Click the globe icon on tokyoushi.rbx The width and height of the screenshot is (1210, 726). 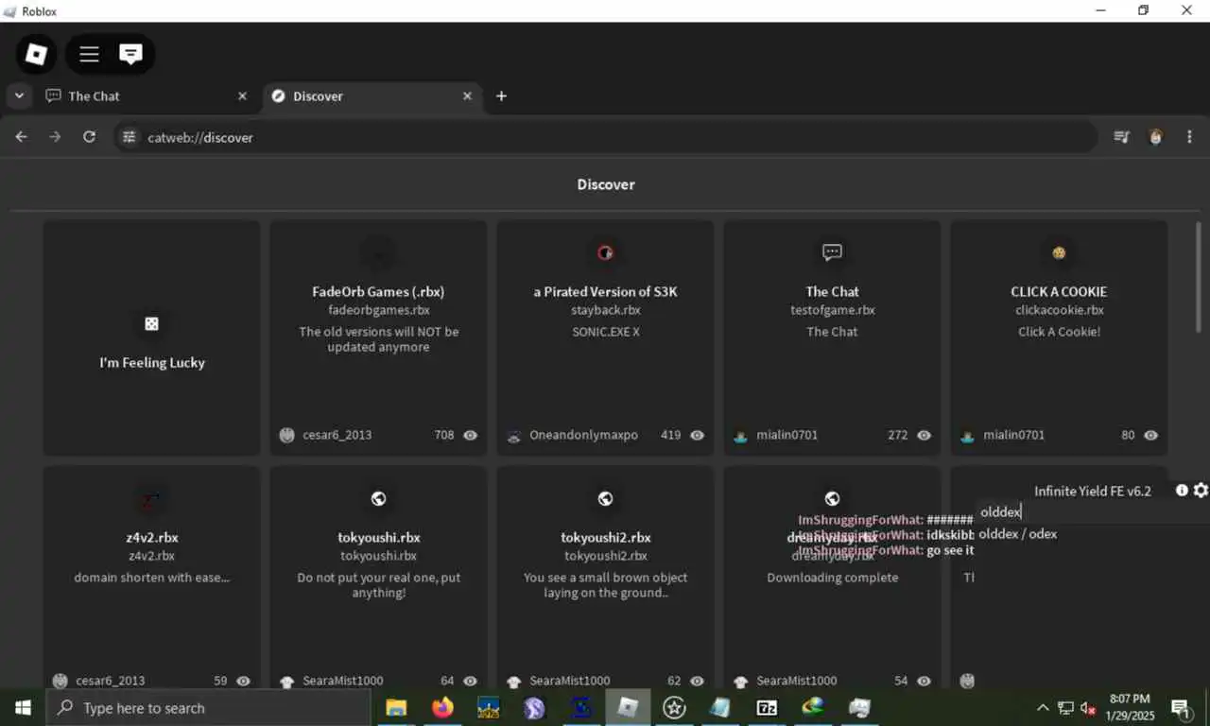[378, 499]
